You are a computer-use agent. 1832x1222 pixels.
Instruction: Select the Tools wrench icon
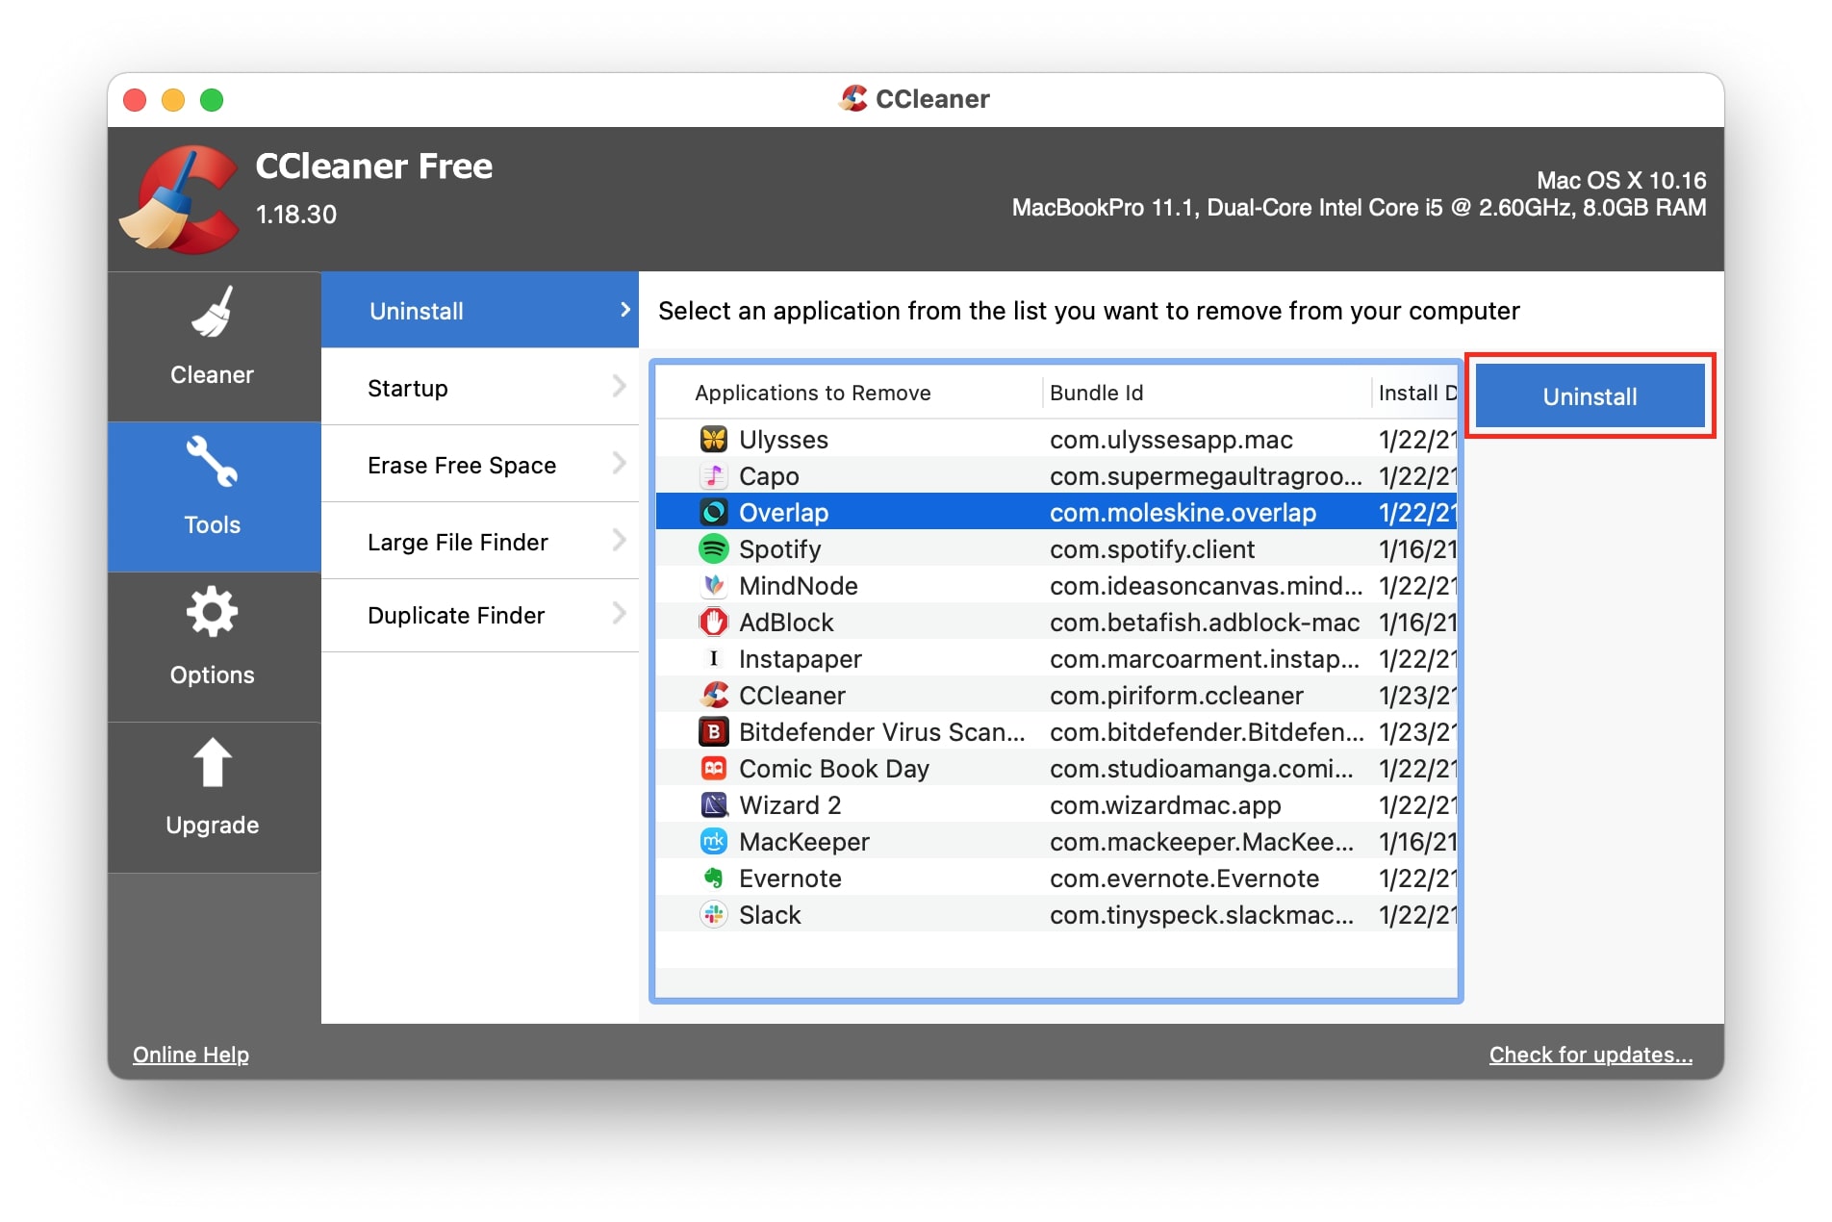[212, 462]
